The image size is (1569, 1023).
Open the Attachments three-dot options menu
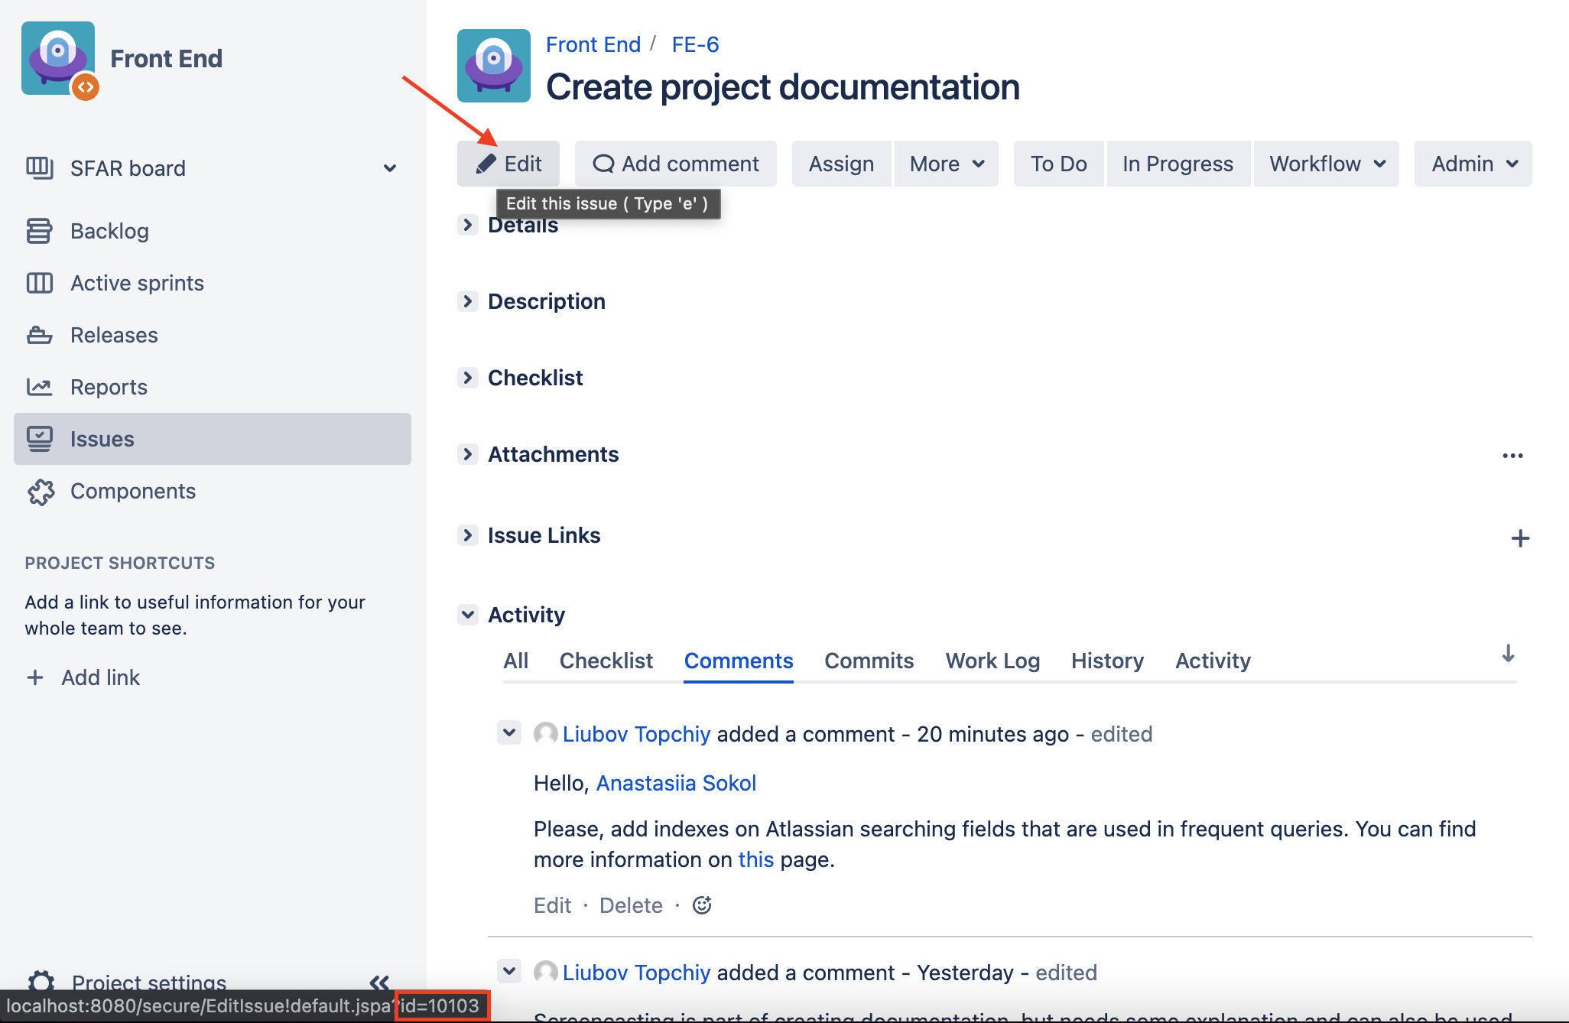[x=1512, y=456]
